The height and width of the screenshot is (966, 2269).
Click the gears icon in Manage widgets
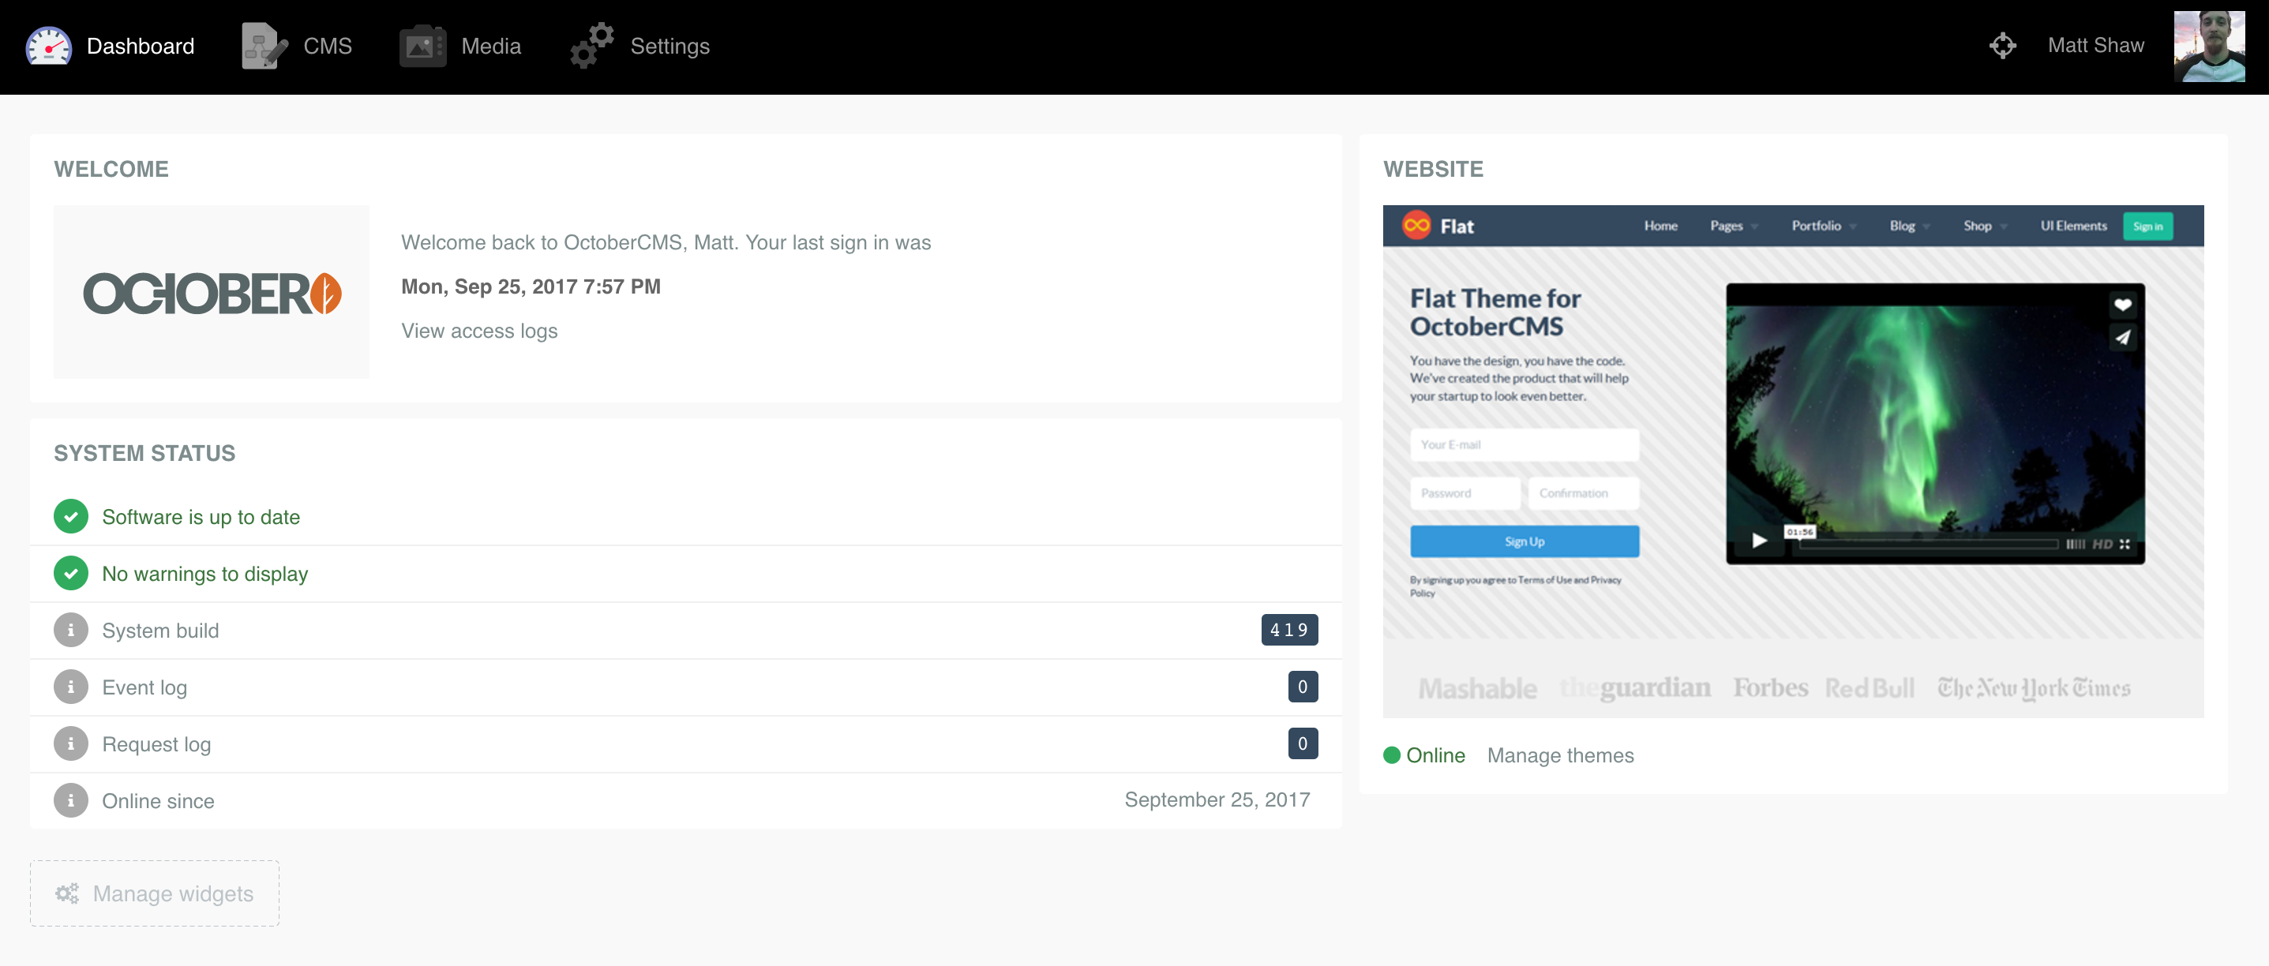[x=67, y=893]
